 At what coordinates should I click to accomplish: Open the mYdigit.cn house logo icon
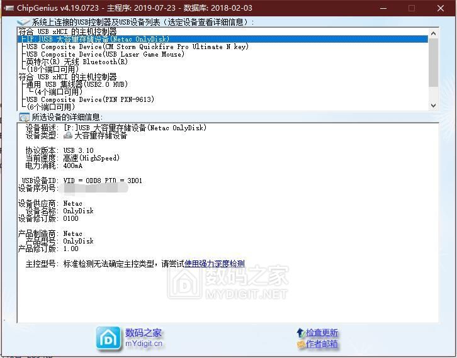(x=108, y=338)
